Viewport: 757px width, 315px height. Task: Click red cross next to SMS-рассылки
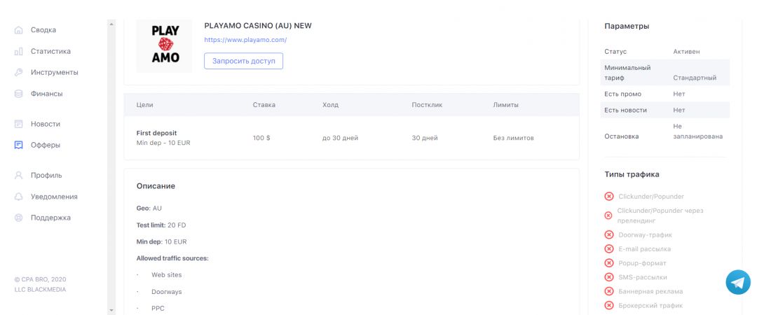(x=609, y=277)
